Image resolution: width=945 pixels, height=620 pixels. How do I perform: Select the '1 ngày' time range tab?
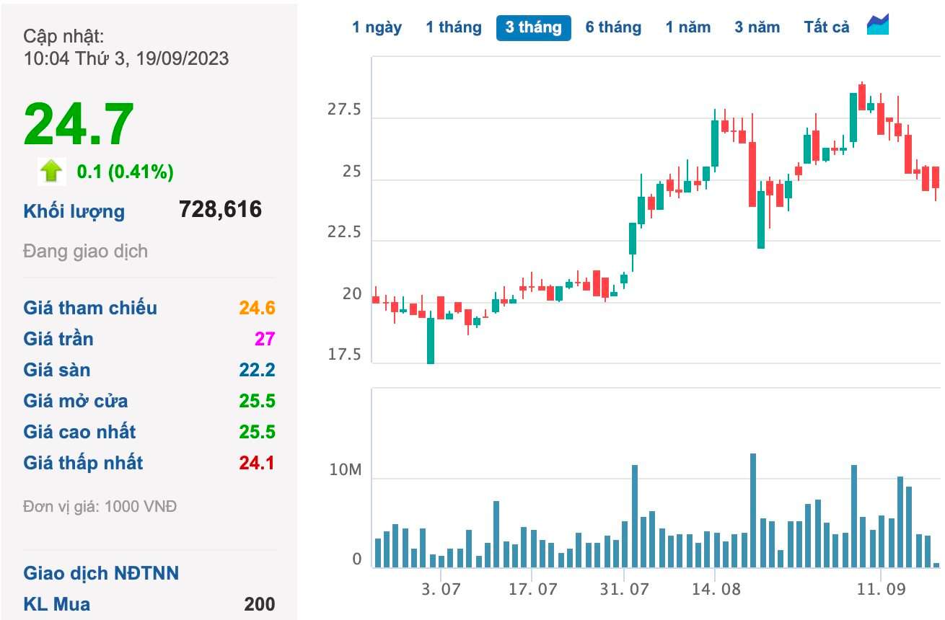tap(377, 27)
